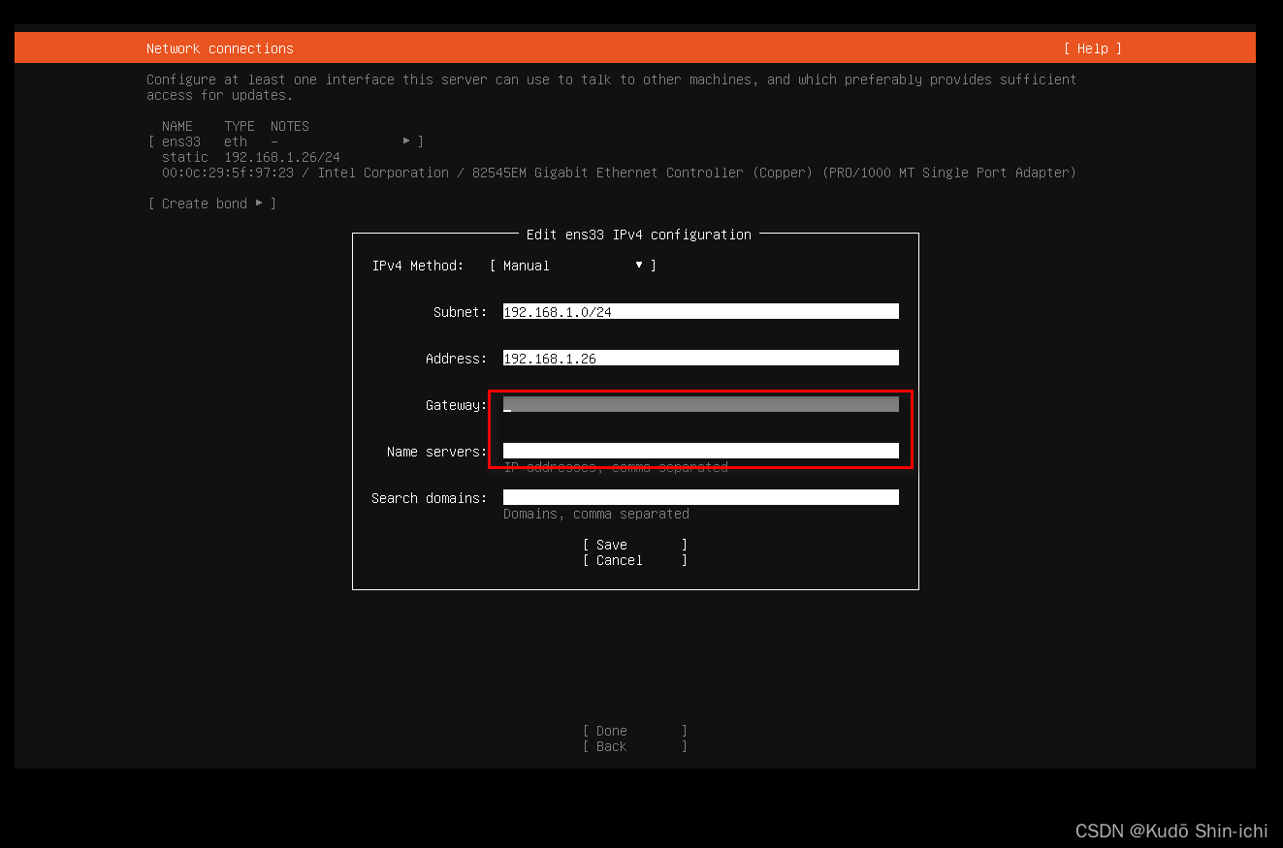The width and height of the screenshot is (1283, 848).
Task: Select the Back button at the bottom
Action: (635, 746)
